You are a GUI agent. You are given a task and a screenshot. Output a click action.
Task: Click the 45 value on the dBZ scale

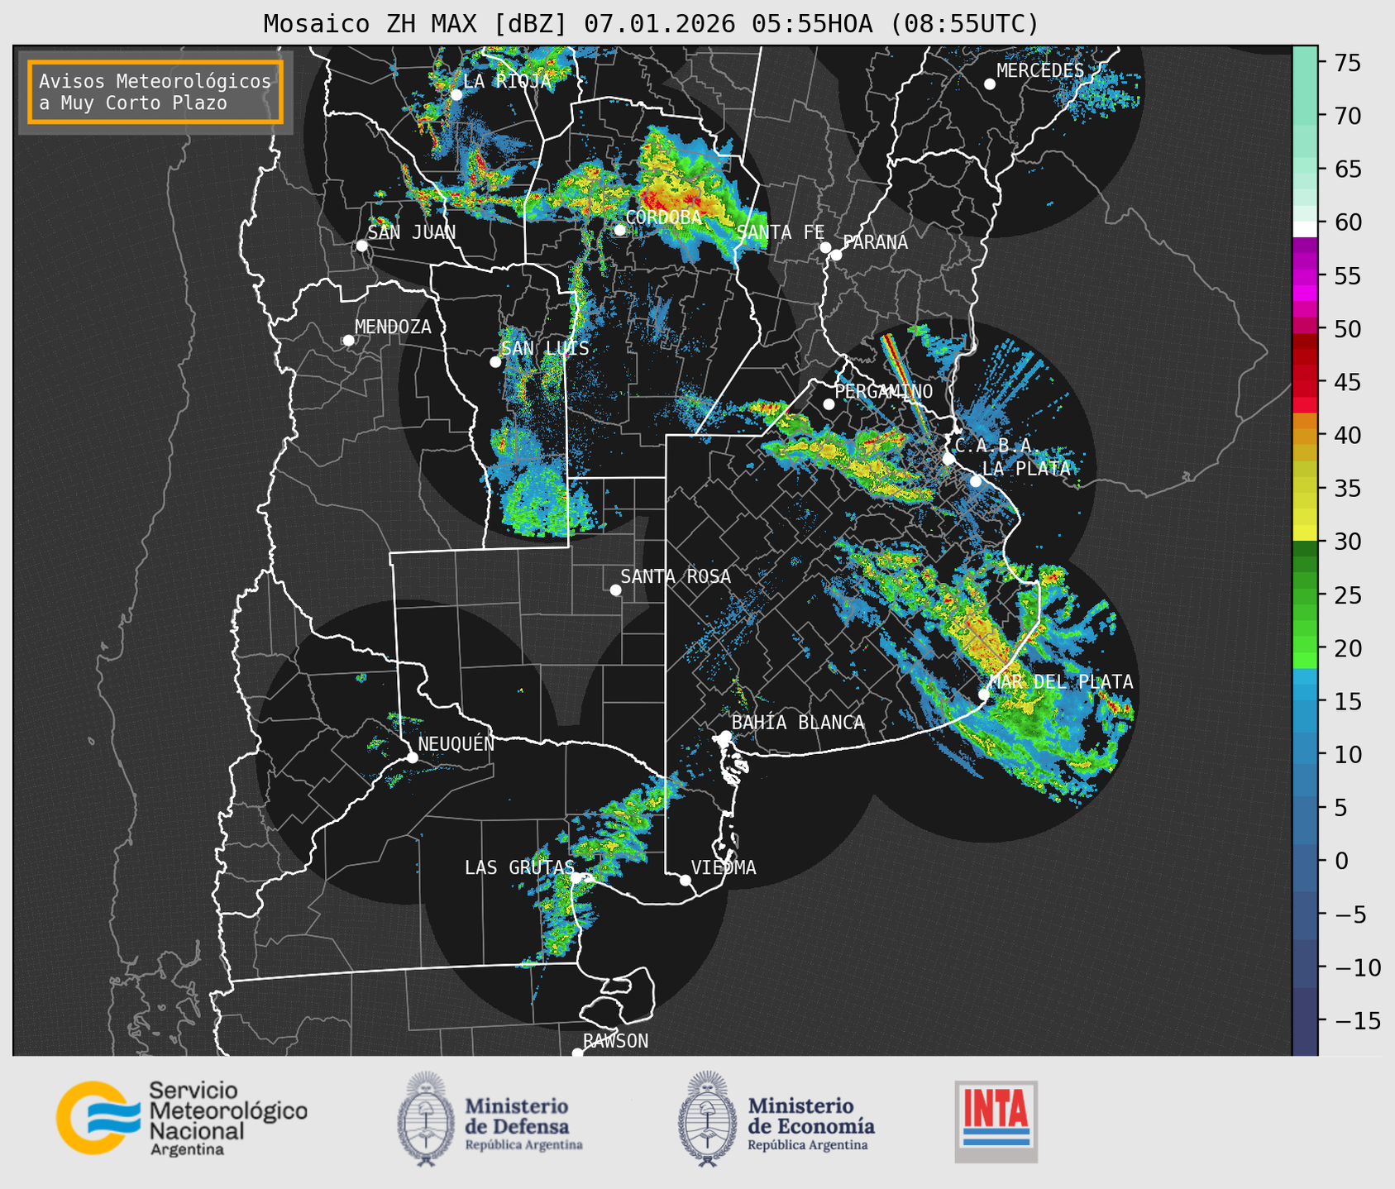(x=1346, y=383)
